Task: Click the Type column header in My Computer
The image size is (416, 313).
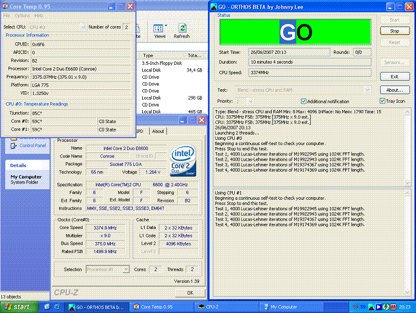Action: click(x=161, y=56)
